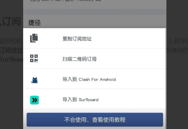Open the 不会使用,查看使用教程 tutorial button

coord(95,119)
